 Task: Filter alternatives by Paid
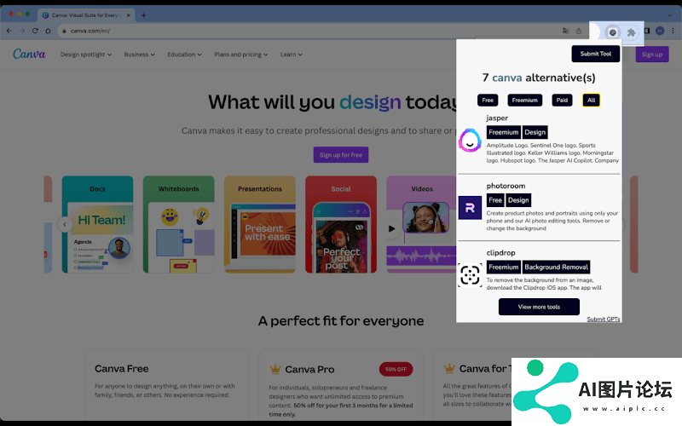pos(562,100)
